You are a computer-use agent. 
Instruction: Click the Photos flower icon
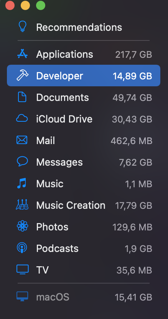coord(22,226)
